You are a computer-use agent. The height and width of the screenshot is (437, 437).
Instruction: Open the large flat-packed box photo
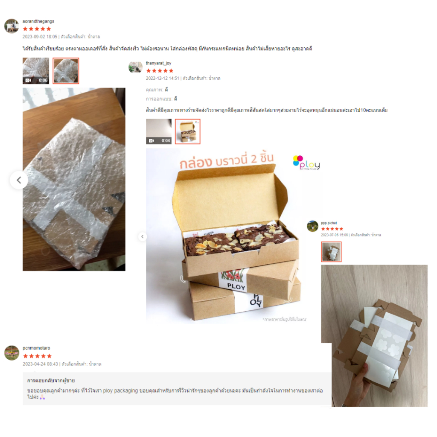(x=374, y=335)
